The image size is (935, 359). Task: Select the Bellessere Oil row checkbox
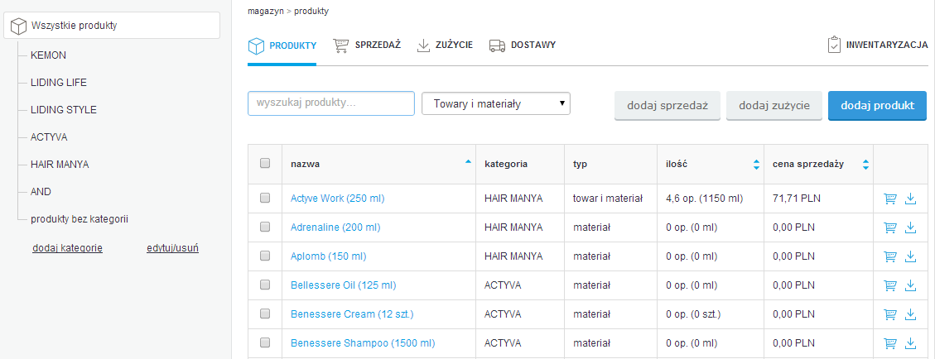coord(265,285)
